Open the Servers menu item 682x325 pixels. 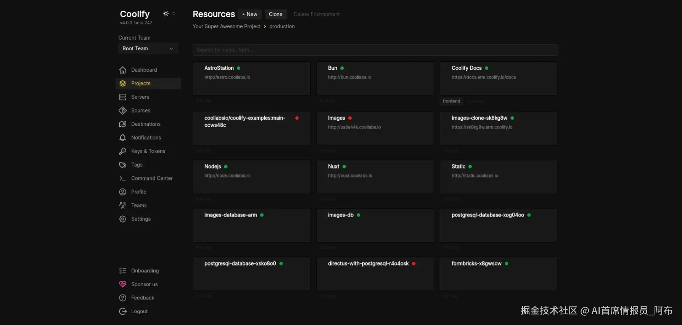(148, 97)
